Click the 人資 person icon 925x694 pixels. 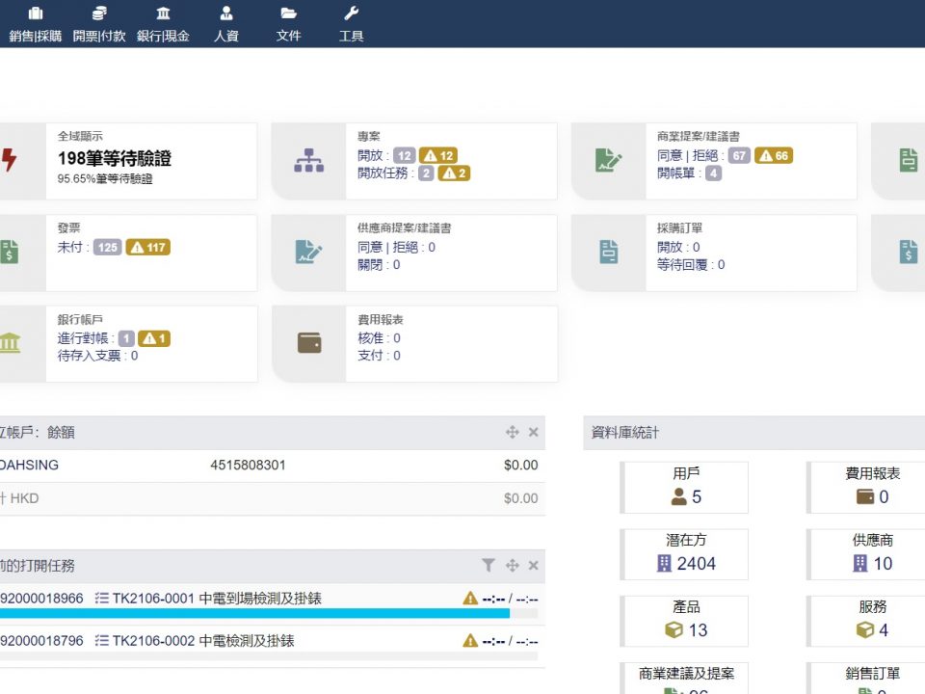click(225, 13)
